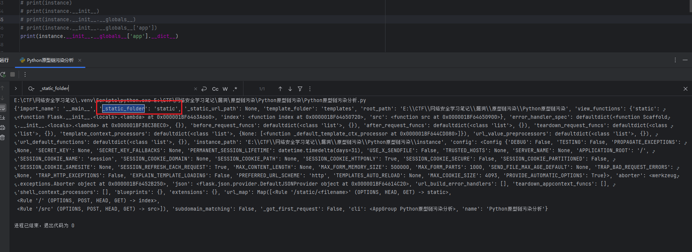Image resolution: width=692 pixels, height=252 pixels.
Task: Clear the _static_folder search text
Action: coord(196,89)
